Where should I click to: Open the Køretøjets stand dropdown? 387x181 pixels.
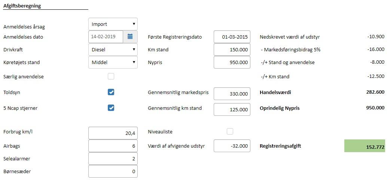point(113,62)
